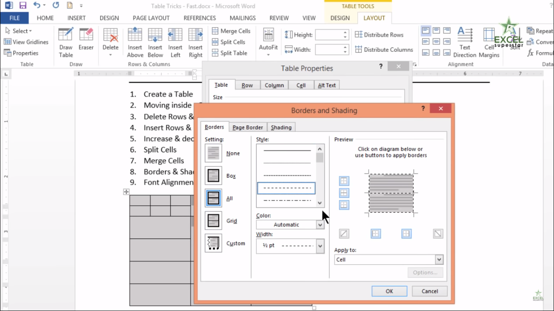Toggle right border button below Preview diagram
This screenshot has height=311, width=554.
[x=406, y=233]
